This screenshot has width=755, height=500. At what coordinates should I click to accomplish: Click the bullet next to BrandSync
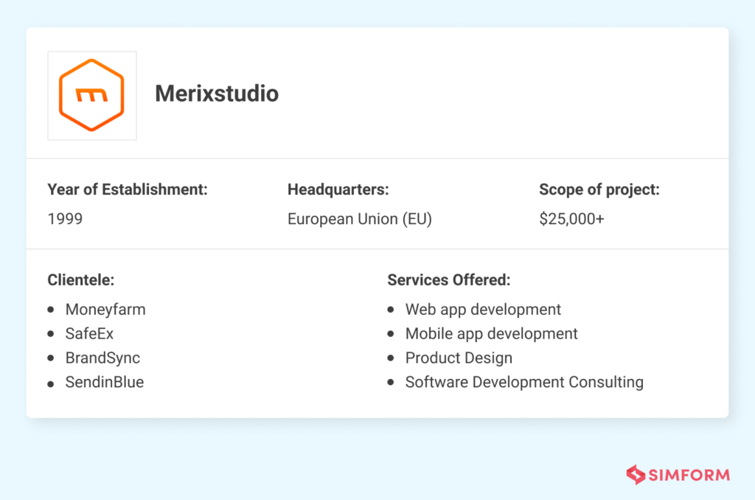50,358
